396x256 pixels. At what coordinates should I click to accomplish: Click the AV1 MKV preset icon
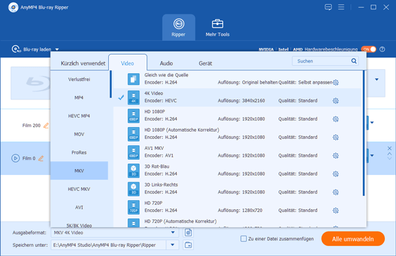point(133,152)
